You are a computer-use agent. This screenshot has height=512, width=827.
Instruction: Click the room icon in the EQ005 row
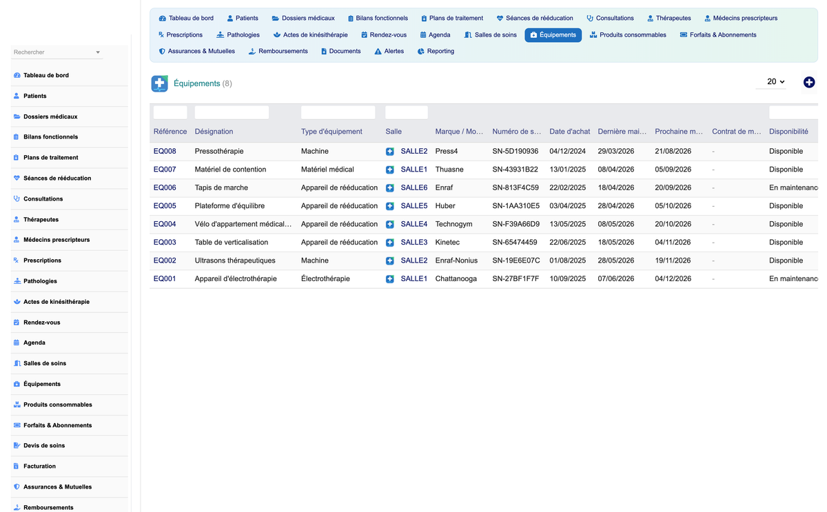(x=390, y=206)
